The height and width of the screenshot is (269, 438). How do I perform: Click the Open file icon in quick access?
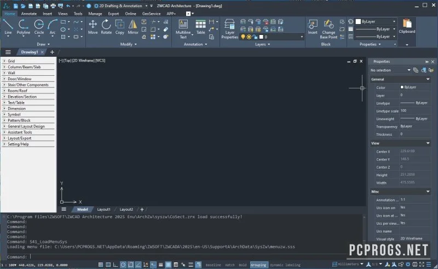23,5
